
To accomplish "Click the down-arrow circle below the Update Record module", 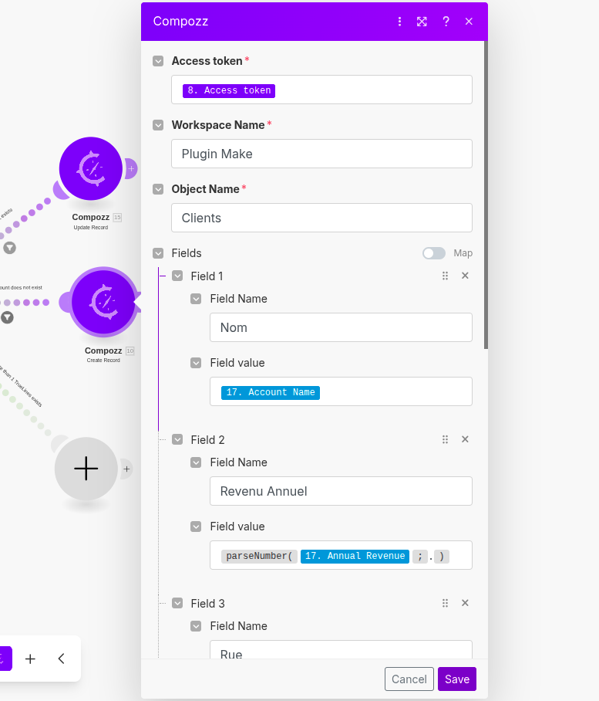I will point(8,248).
